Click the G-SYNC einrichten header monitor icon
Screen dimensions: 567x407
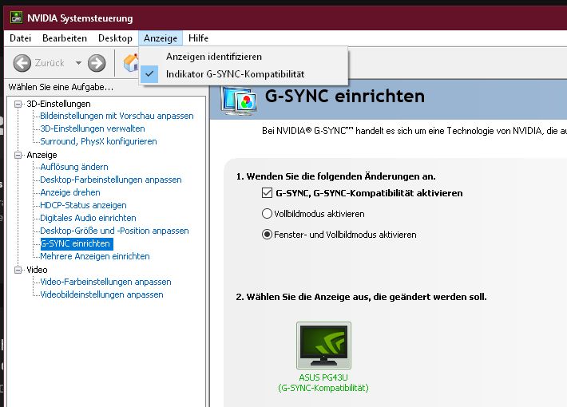pyautogui.click(x=240, y=101)
